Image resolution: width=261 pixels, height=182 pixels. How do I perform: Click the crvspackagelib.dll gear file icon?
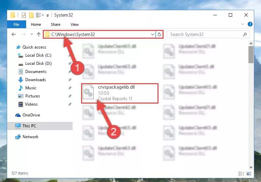coord(88,92)
